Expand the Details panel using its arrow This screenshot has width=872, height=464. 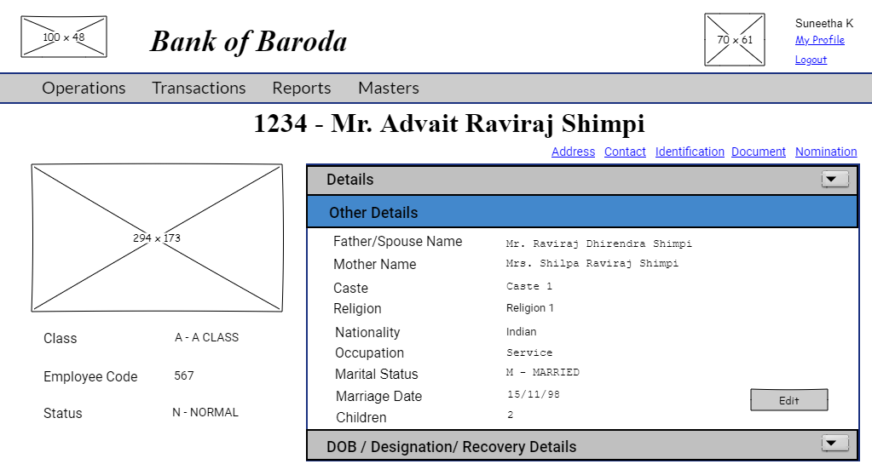tap(834, 180)
